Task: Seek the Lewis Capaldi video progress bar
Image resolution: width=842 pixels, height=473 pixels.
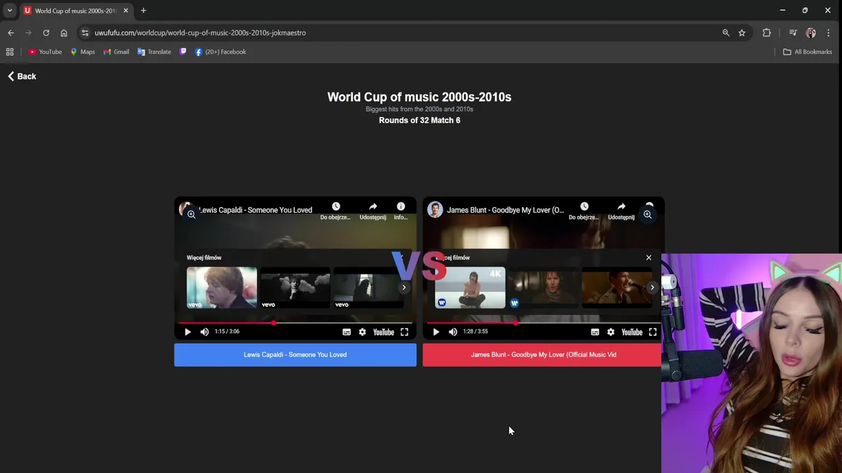Action: pos(295,323)
